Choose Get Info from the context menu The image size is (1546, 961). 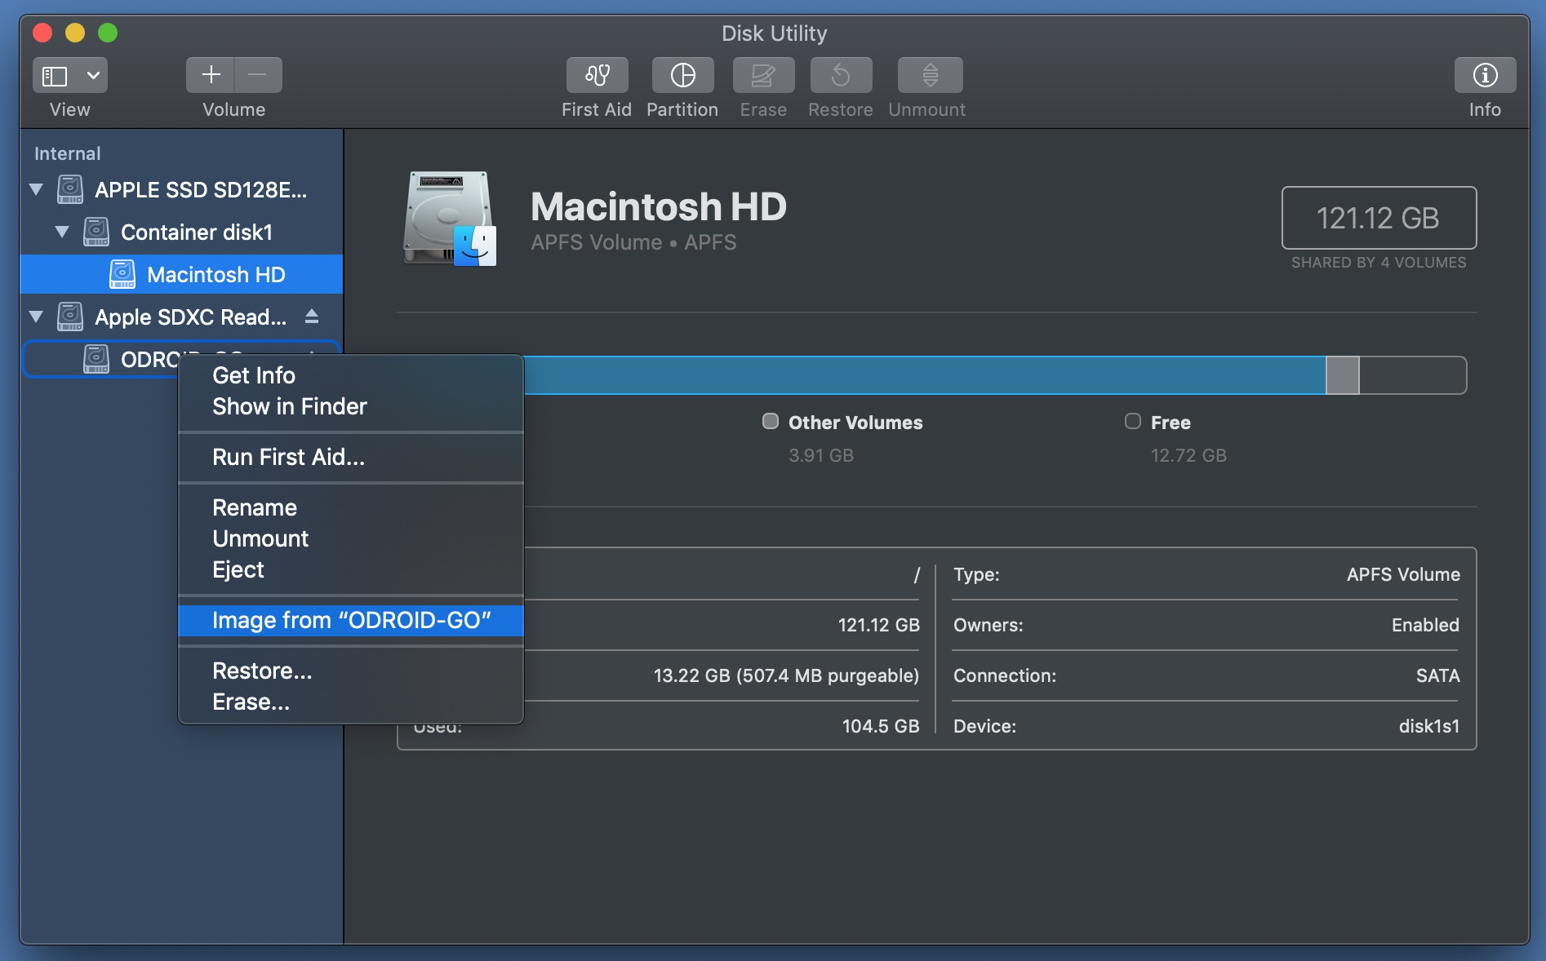tap(350, 375)
